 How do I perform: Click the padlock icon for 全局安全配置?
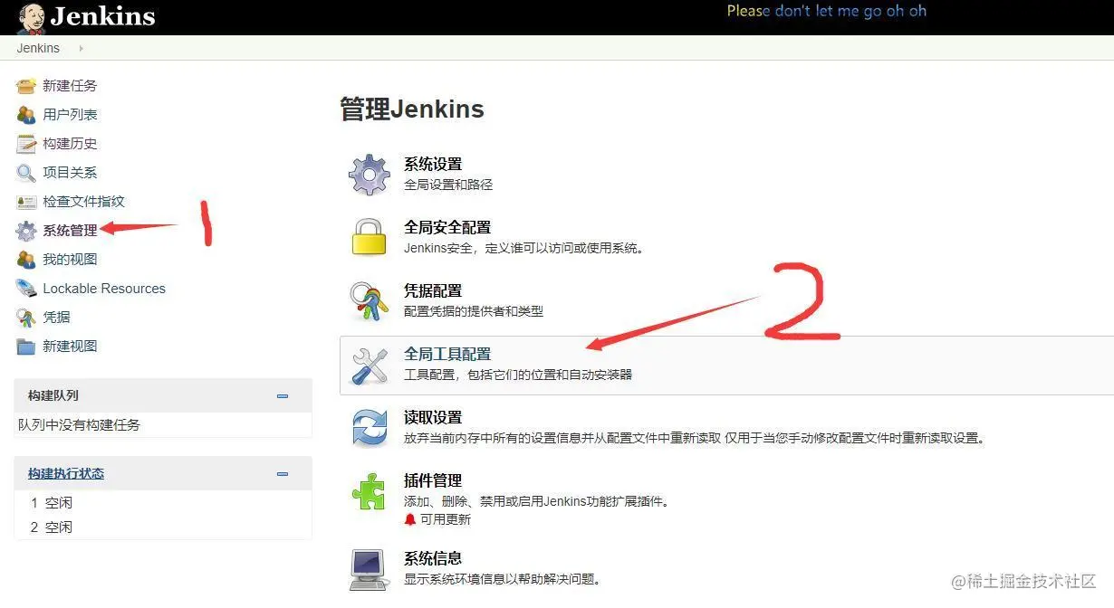coord(370,238)
